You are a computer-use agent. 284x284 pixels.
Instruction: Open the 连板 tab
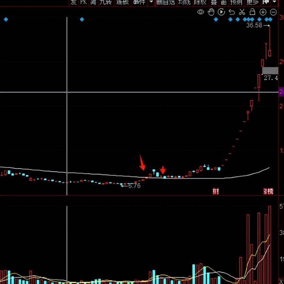123,2
